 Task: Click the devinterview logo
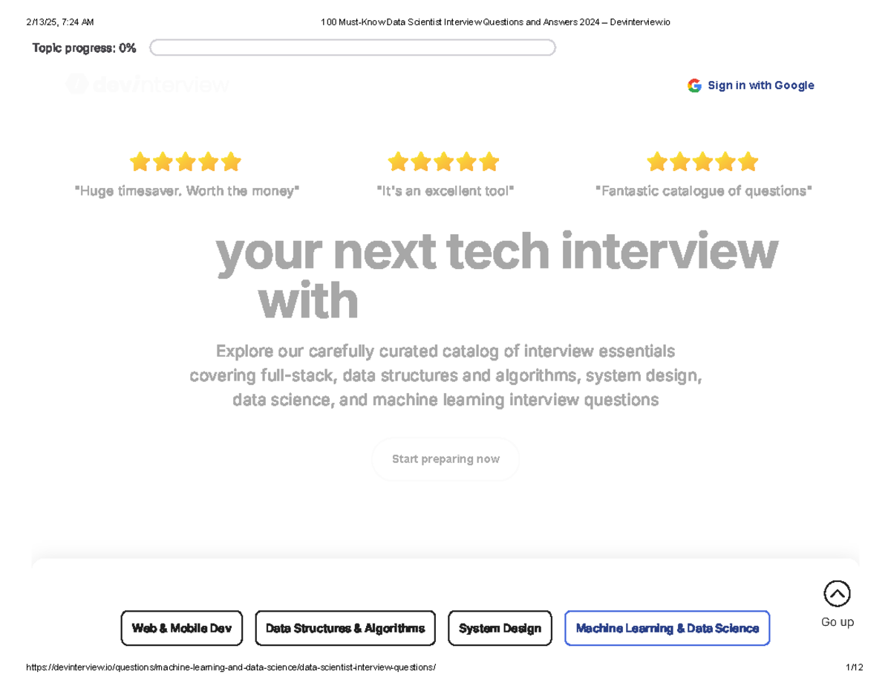coord(146,85)
